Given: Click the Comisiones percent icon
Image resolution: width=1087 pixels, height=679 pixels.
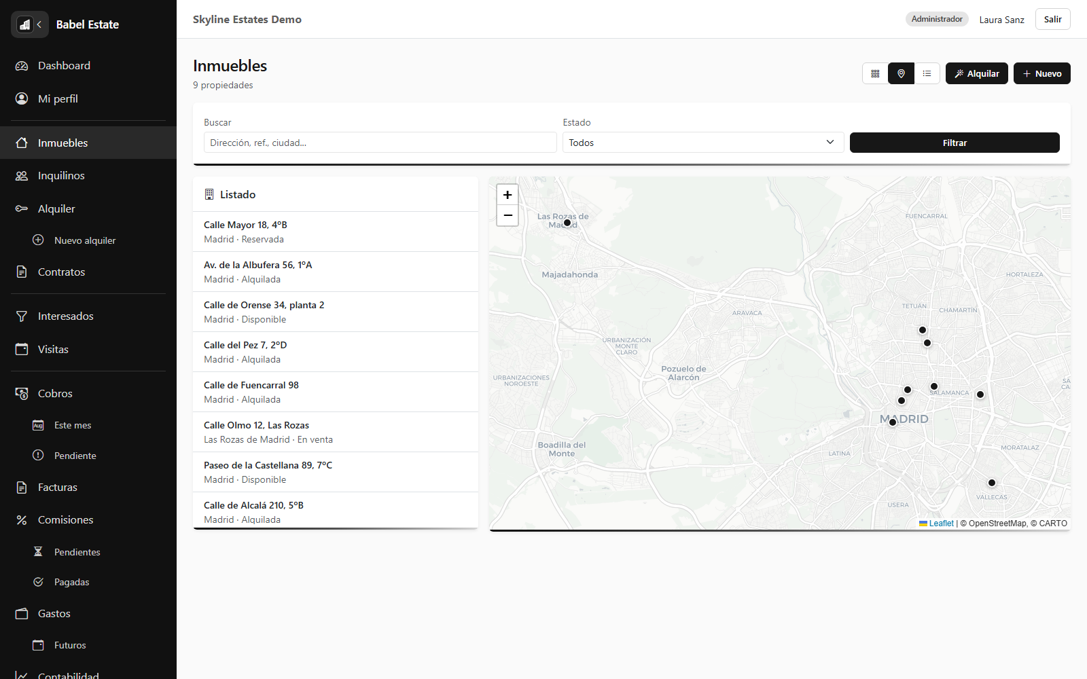Looking at the screenshot, I should (x=22, y=520).
